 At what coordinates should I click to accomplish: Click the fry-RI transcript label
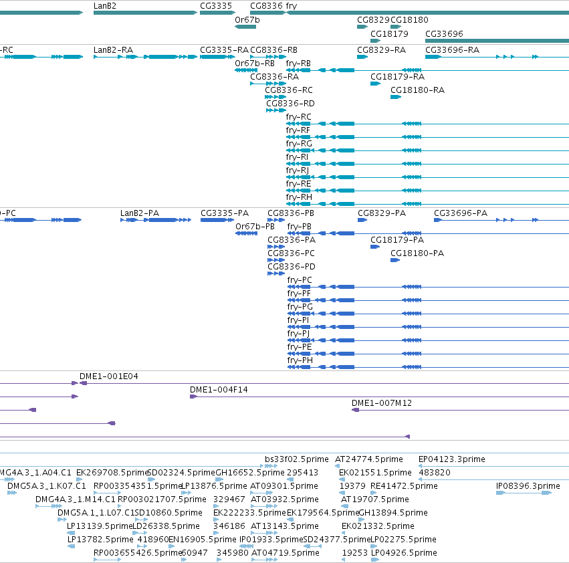coord(297,158)
